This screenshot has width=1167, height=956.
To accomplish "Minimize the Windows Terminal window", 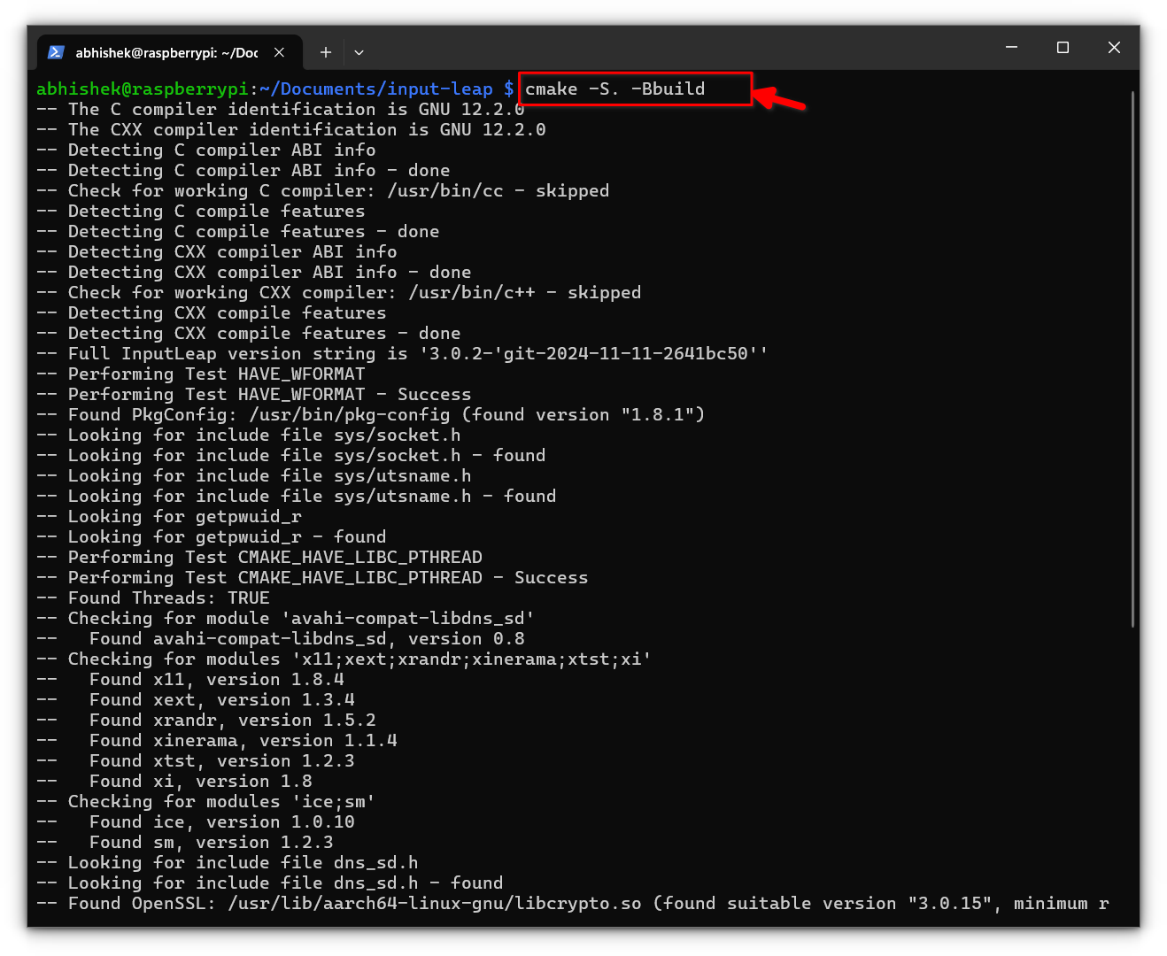I will click(x=1011, y=48).
